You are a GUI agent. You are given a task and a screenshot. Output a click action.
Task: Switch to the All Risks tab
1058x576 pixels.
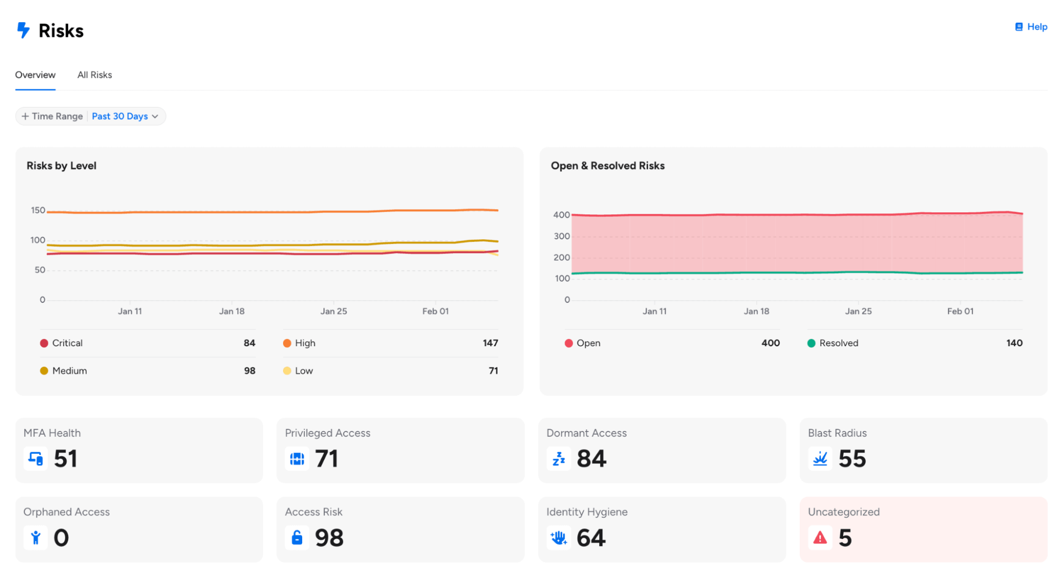[x=95, y=75]
